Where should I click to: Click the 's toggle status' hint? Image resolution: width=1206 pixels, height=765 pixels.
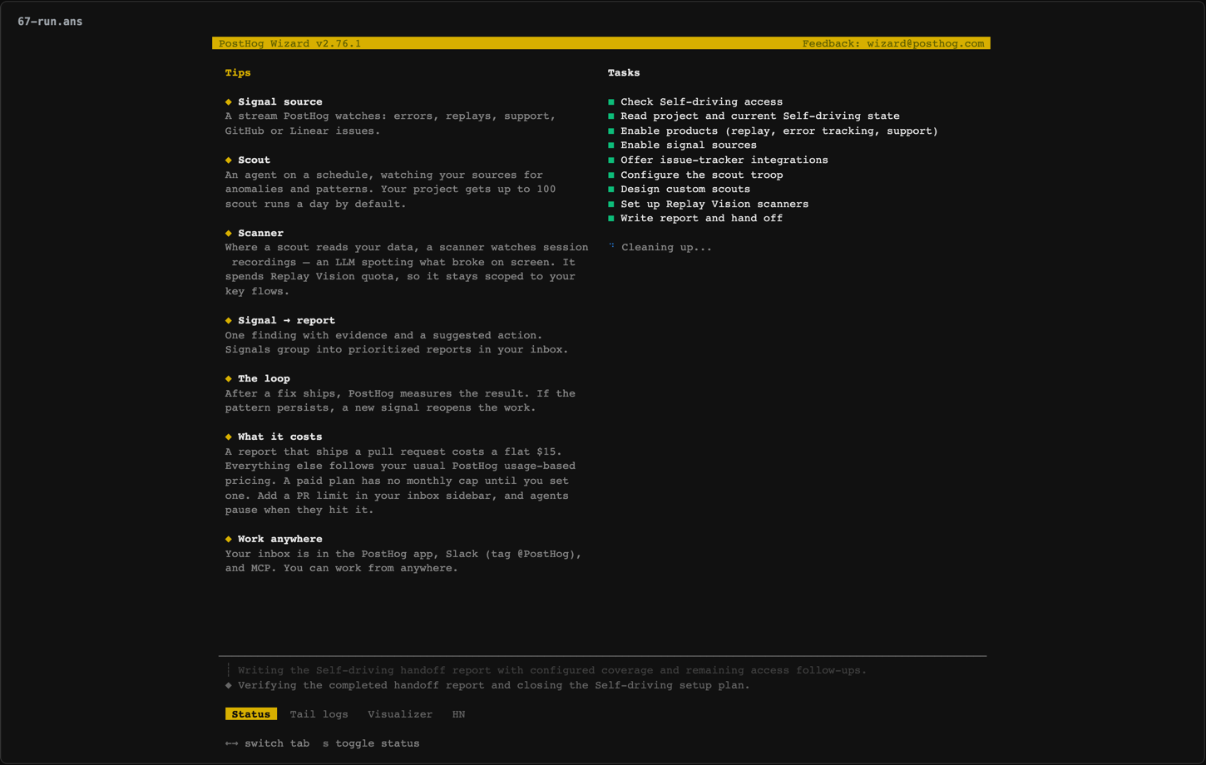tap(371, 743)
